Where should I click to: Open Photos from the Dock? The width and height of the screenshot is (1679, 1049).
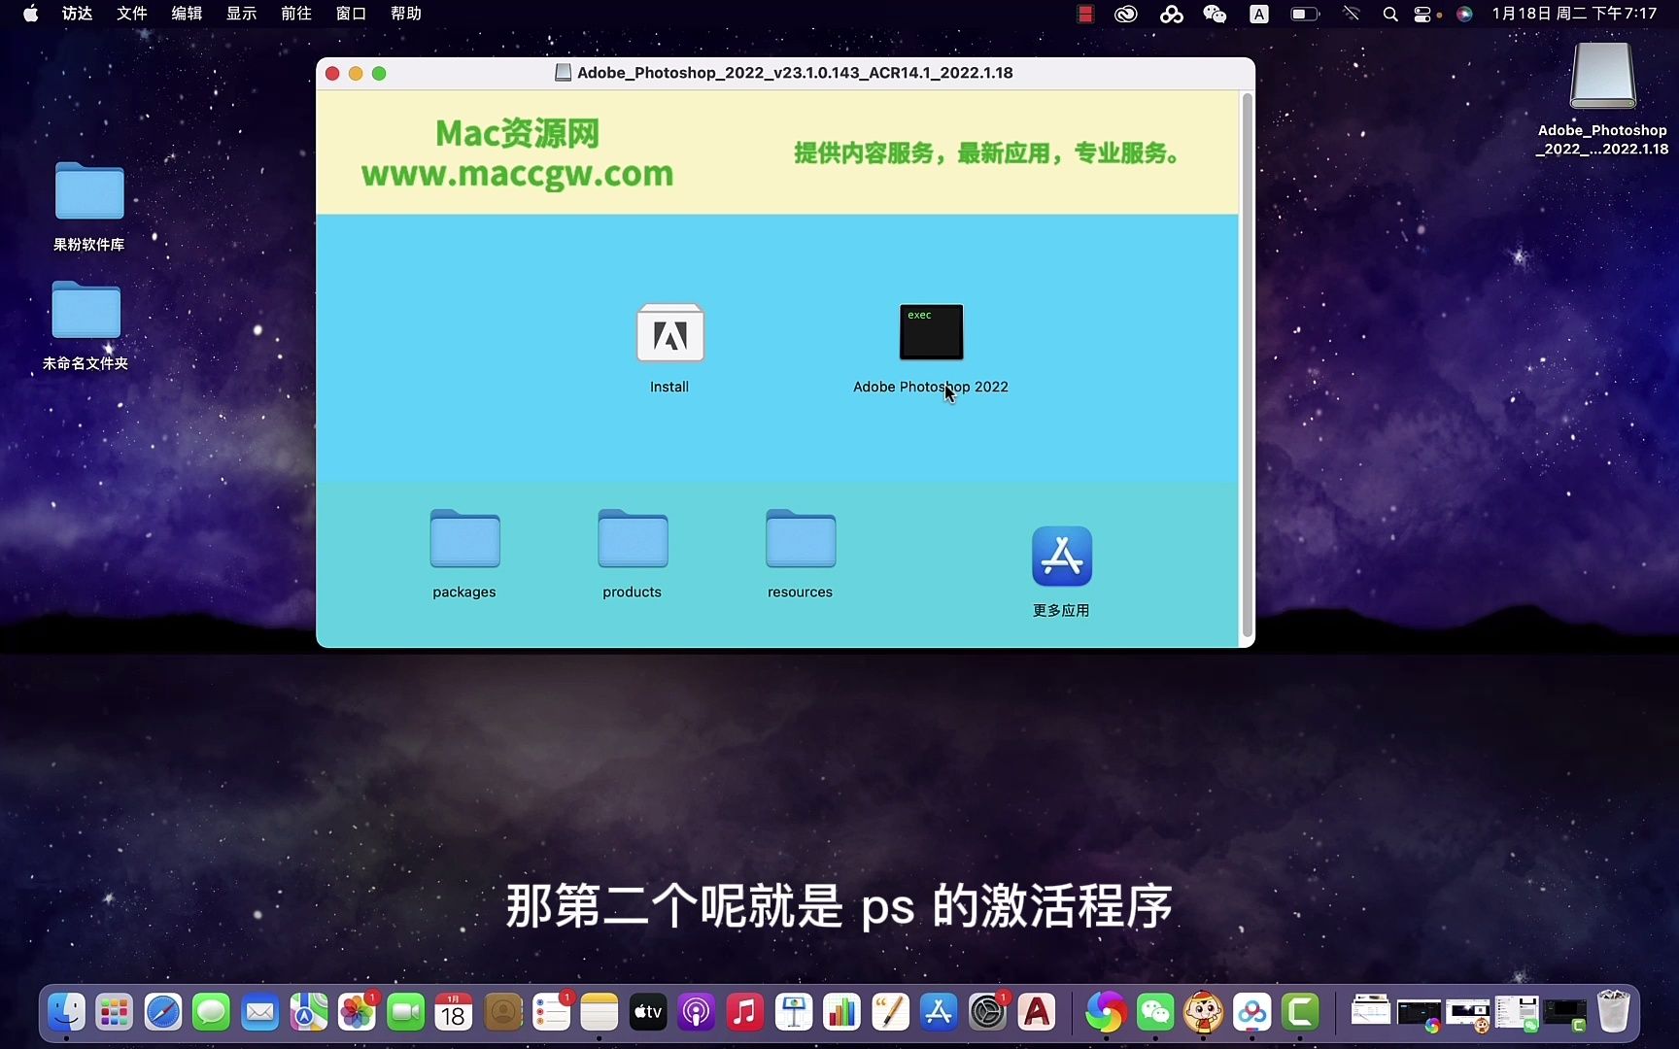357,1013
